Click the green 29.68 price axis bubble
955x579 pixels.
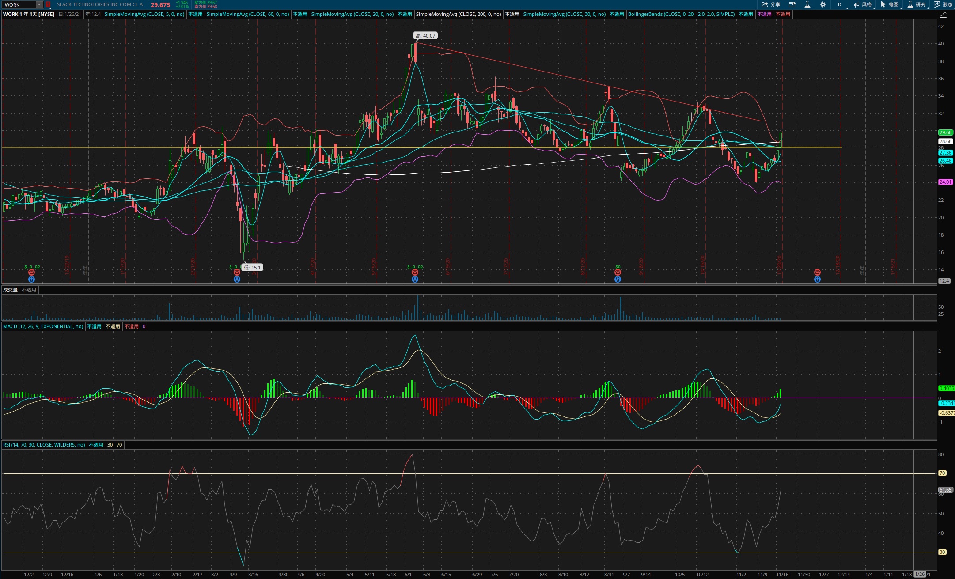point(945,132)
